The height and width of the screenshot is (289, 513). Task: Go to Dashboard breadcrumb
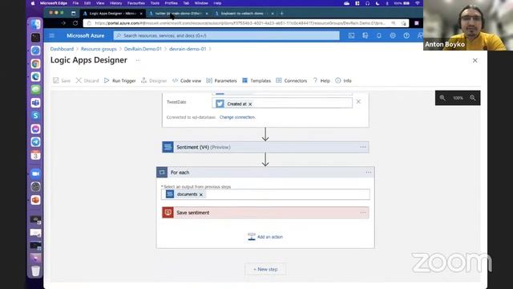coord(62,49)
